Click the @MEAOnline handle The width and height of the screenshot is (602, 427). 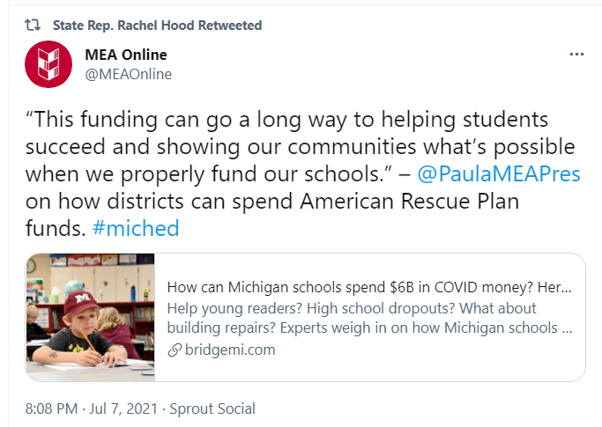point(128,75)
